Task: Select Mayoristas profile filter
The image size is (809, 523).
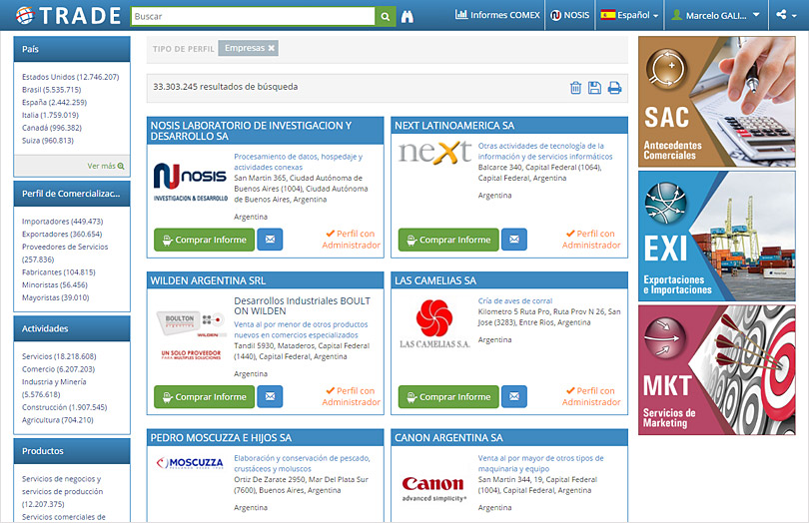Action: point(55,297)
